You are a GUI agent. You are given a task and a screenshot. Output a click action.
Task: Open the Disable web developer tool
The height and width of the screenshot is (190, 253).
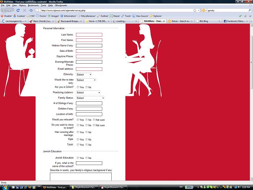pyautogui.click(x=7, y=16)
